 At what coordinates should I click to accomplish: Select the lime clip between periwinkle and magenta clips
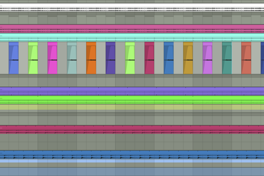[x=33, y=58]
